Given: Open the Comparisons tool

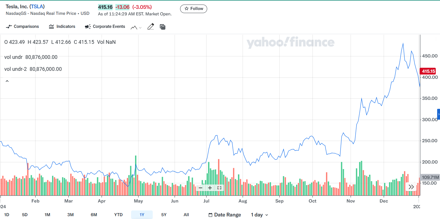Looking at the screenshot, I should [x=22, y=26].
